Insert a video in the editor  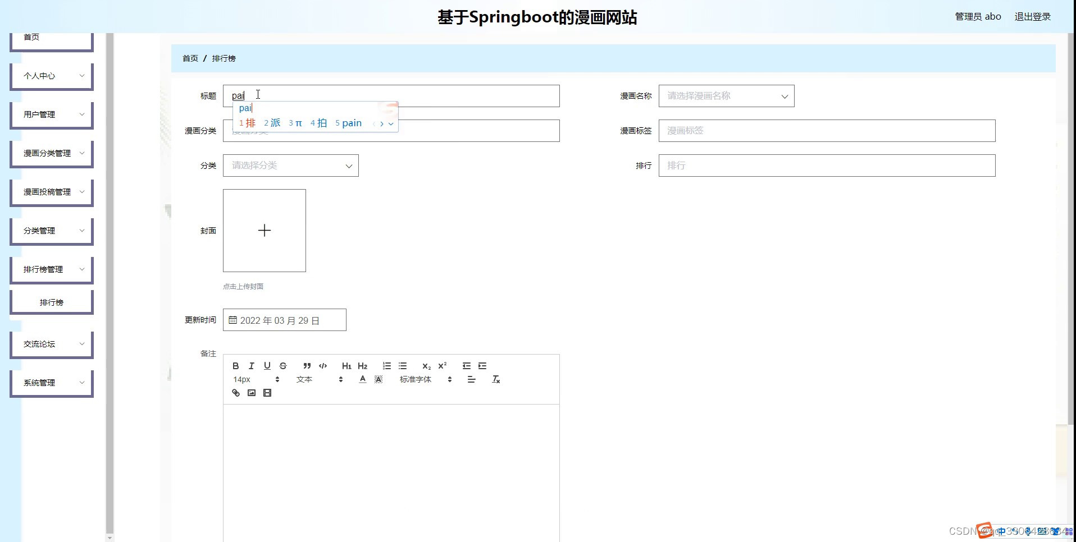click(x=267, y=393)
